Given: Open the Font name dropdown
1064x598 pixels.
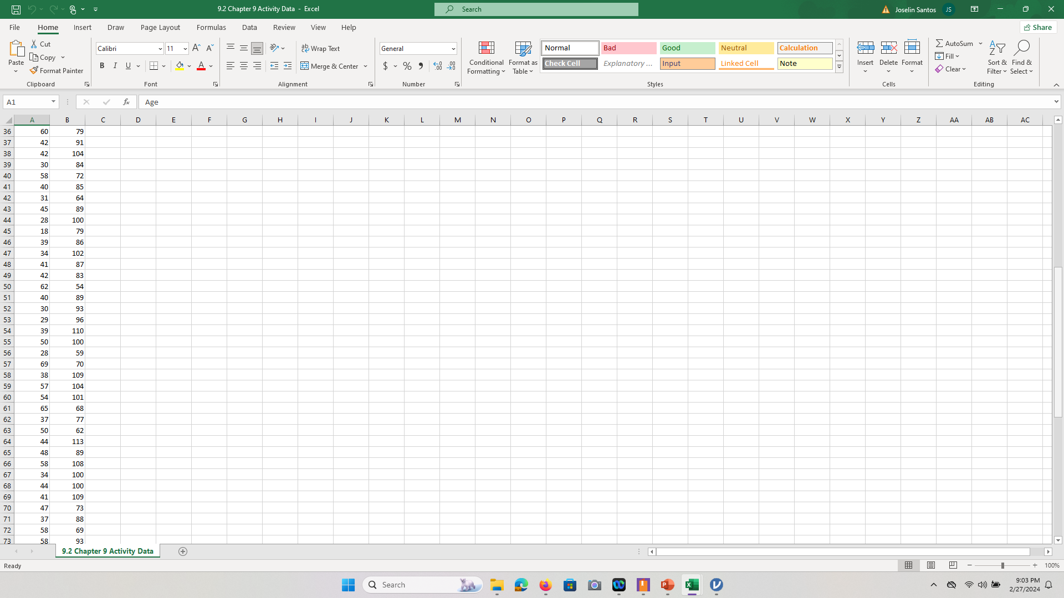Looking at the screenshot, I should pyautogui.click(x=160, y=48).
